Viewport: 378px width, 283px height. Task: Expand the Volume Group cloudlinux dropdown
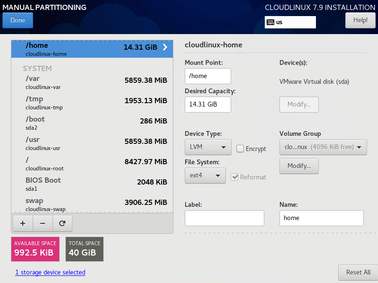323,147
